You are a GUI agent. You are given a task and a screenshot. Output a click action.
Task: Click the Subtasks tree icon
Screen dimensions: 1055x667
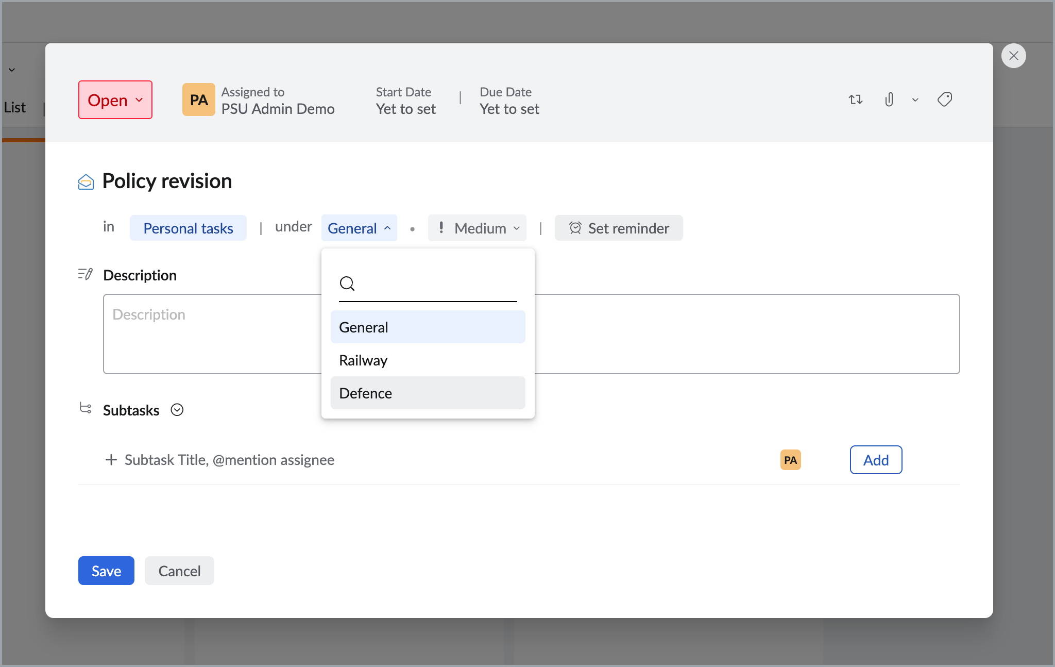tap(86, 408)
